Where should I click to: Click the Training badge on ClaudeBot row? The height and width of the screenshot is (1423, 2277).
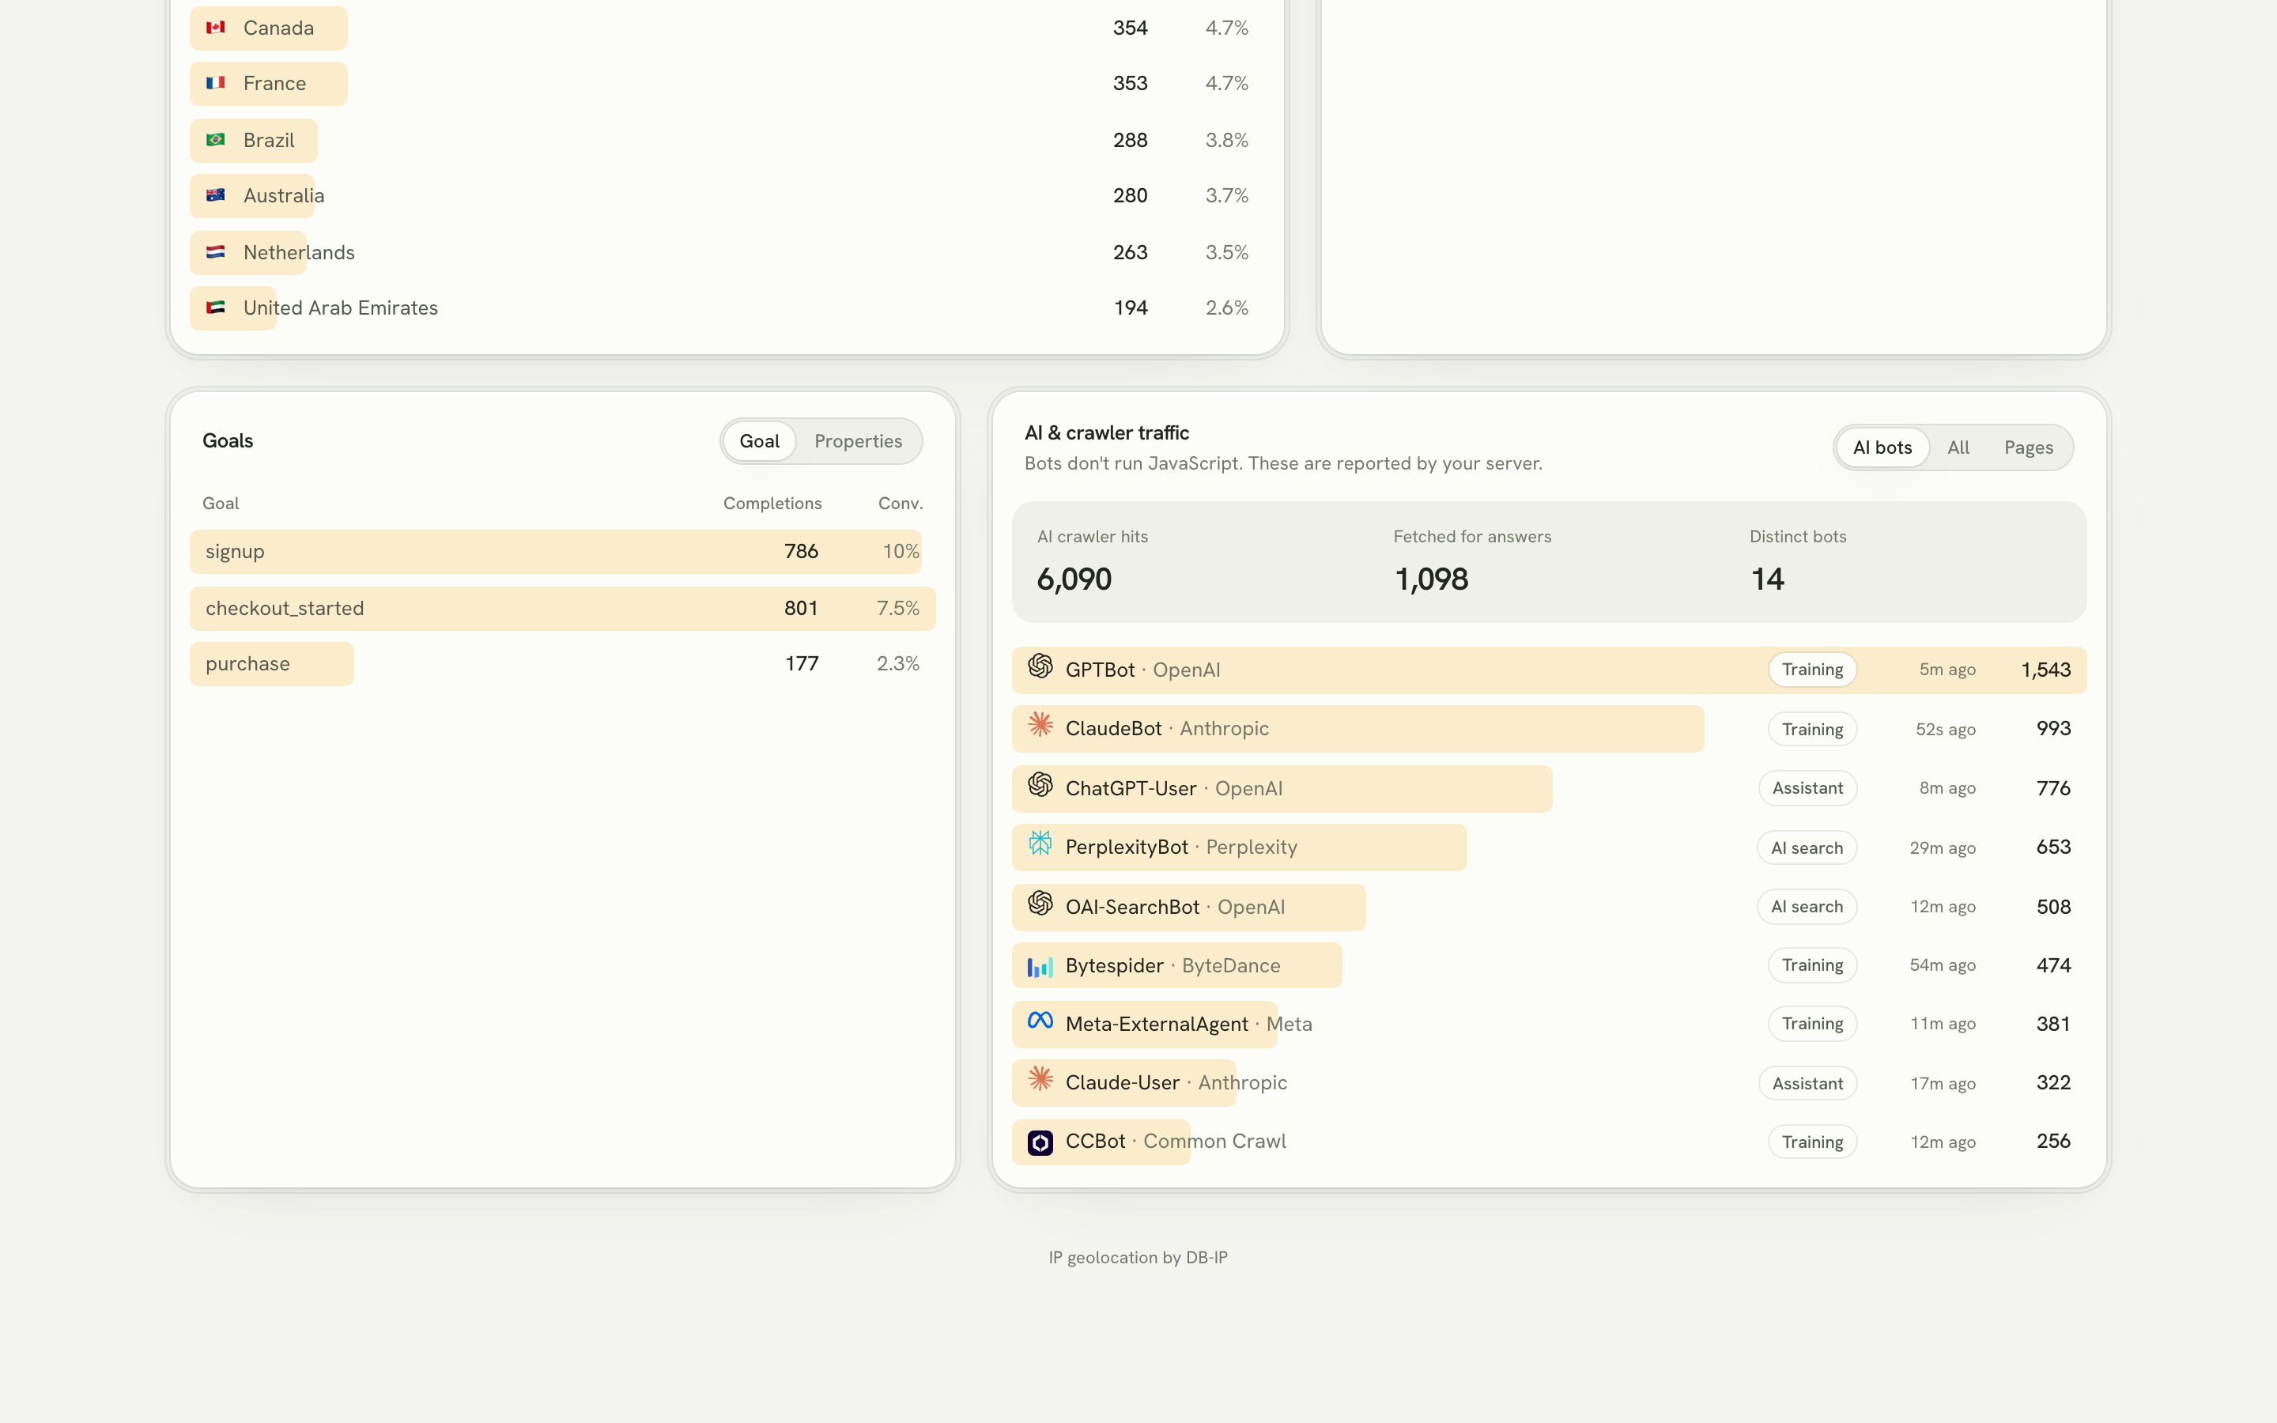click(x=1812, y=730)
